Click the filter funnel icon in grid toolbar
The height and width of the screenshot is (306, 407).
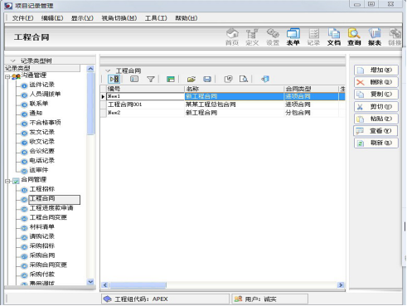coord(151,80)
